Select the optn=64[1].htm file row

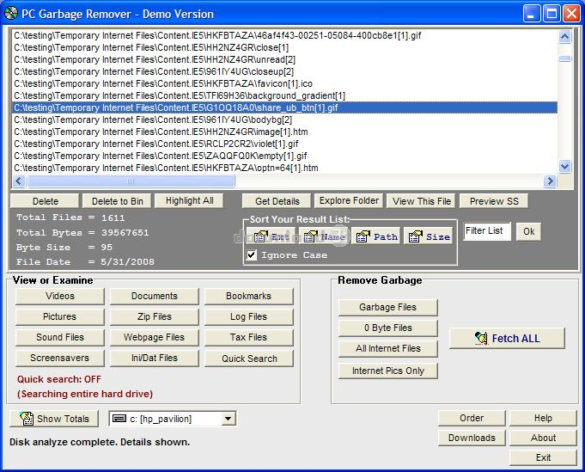click(284, 168)
